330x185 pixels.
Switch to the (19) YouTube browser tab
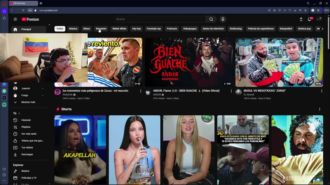(23, 3)
